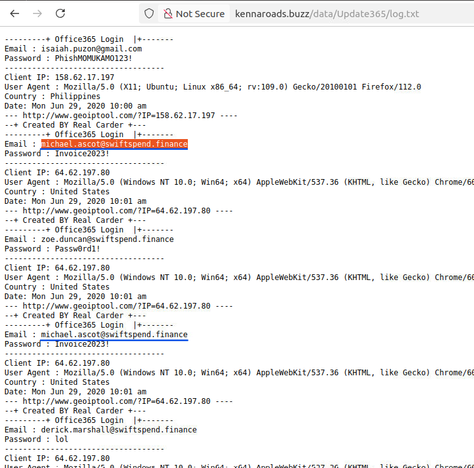474x468 pixels.
Task: Select Client IP: 158.62.17.197 line
Action: (x=59, y=77)
